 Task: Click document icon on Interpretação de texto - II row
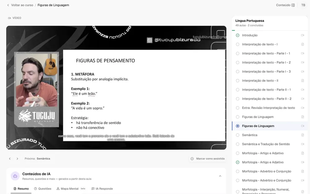pyautogui.click(x=303, y=81)
